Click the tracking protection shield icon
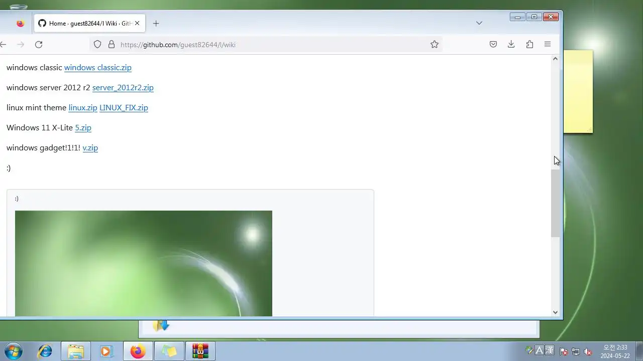 pyautogui.click(x=97, y=45)
